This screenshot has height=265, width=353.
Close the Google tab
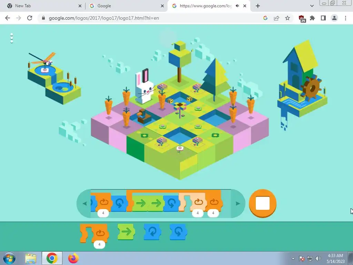[x=162, y=6]
